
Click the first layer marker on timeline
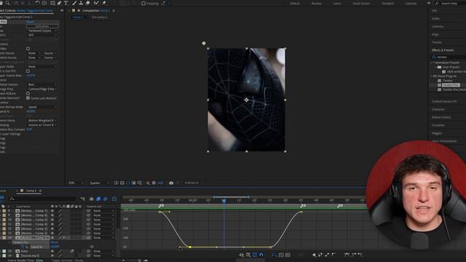tap(161, 205)
